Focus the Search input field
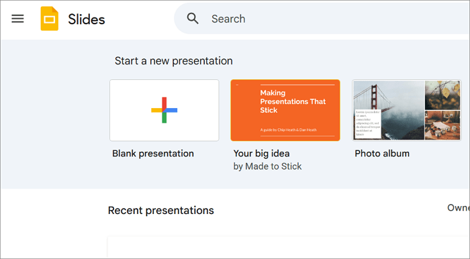Image resolution: width=470 pixels, height=259 pixels. (322, 19)
